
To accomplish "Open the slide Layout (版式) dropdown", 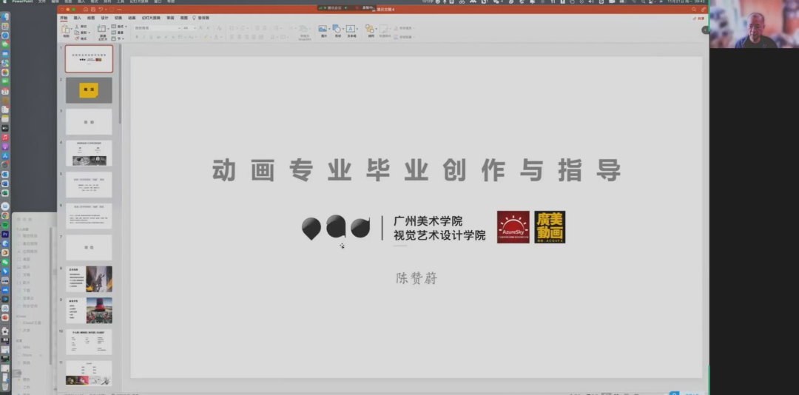I will click(119, 27).
